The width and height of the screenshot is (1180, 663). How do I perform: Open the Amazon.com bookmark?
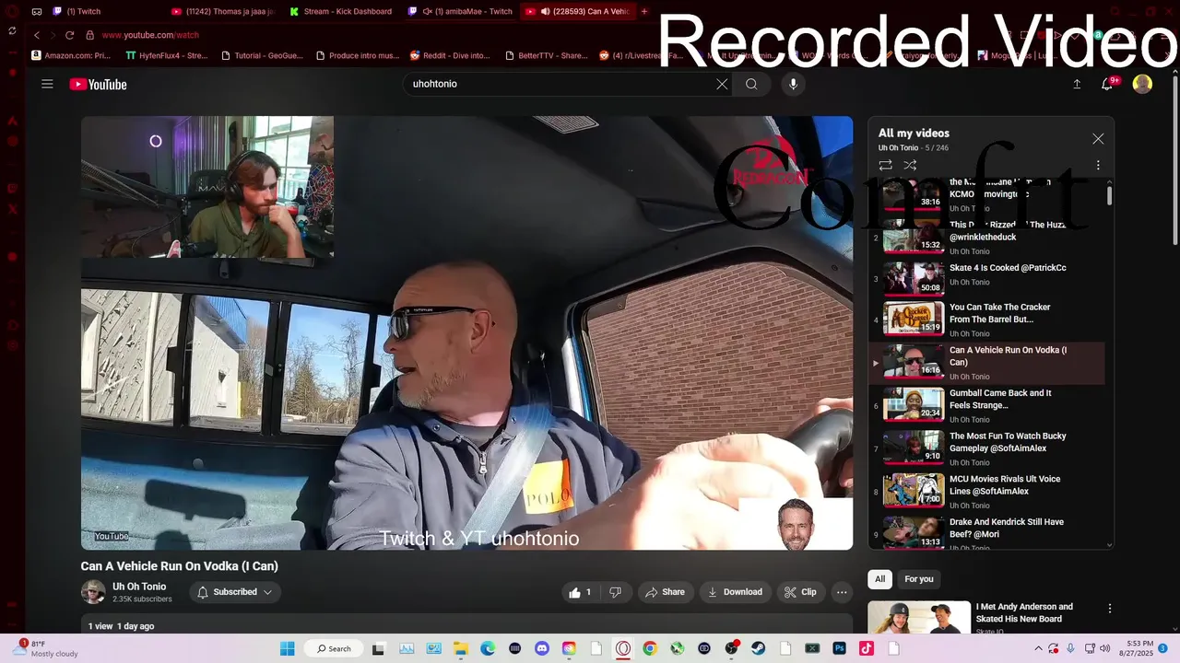[71, 55]
